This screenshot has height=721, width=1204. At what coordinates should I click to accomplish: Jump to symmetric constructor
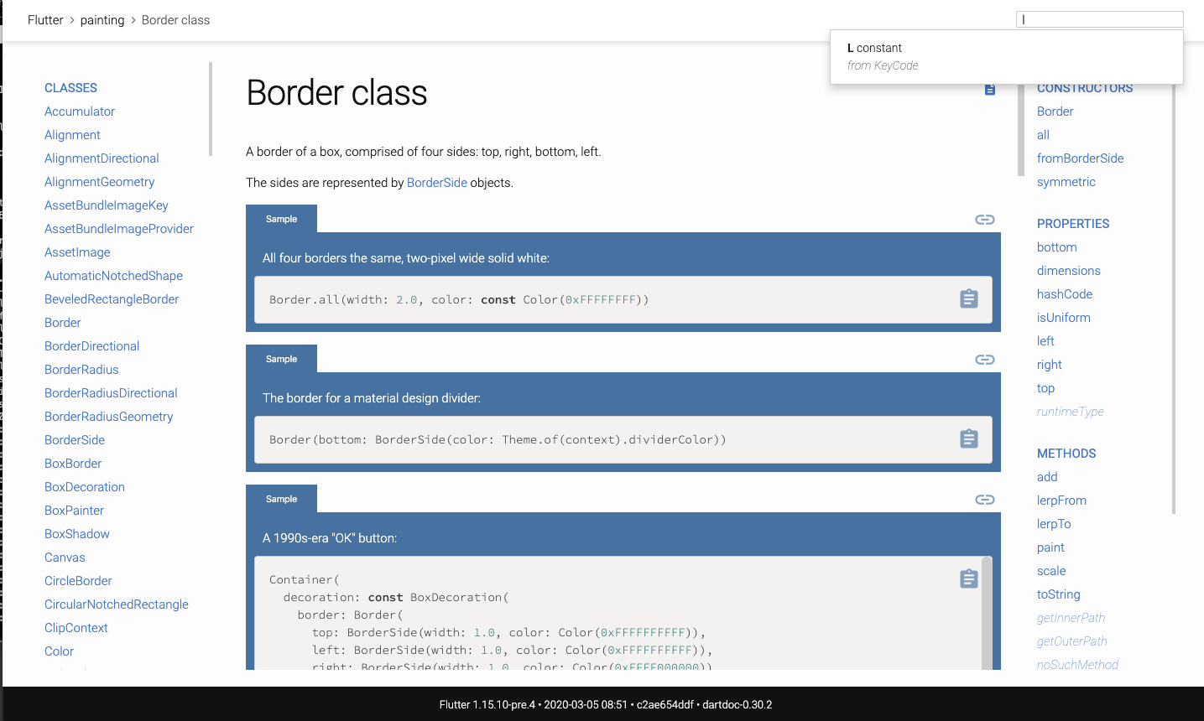click(x=1066, y=182)
